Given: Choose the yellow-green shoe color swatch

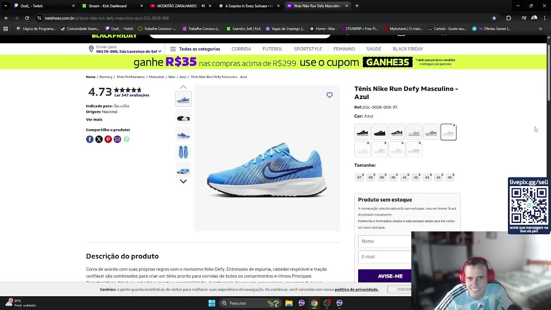Looking at the screenshot, I should pyautogui.click(x=414, y=132).
